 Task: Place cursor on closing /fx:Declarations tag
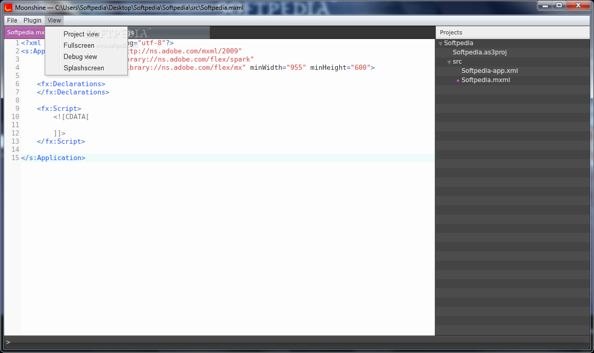pos(73,92)
